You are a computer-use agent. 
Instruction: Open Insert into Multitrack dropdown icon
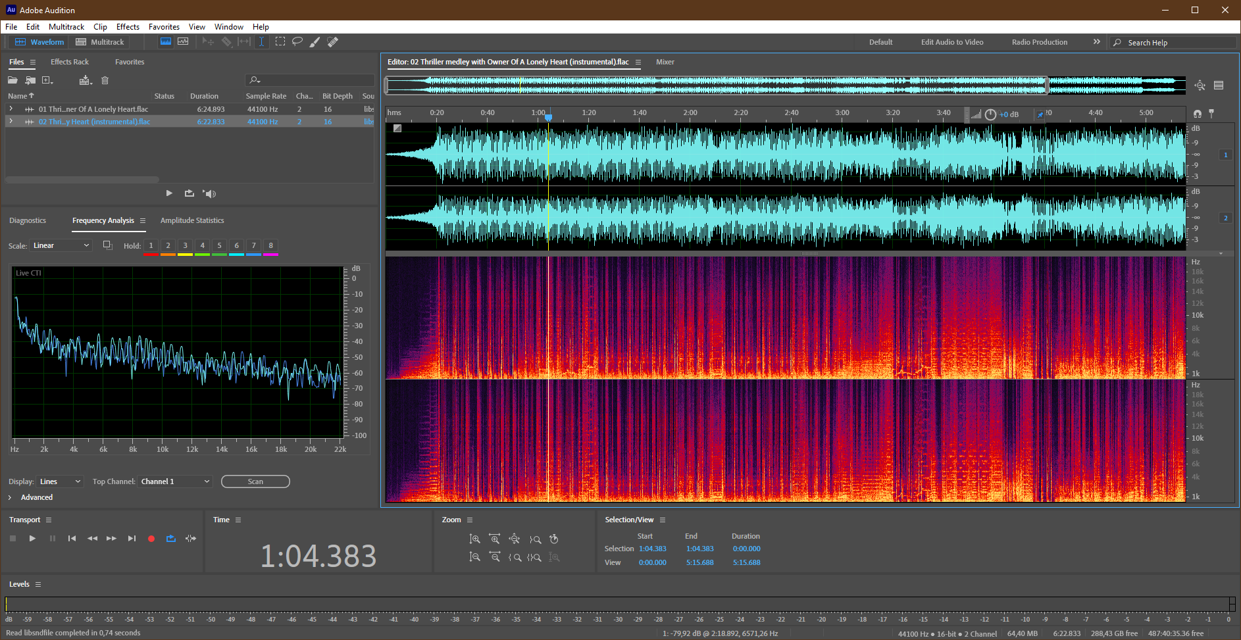(x=86, y=80)
